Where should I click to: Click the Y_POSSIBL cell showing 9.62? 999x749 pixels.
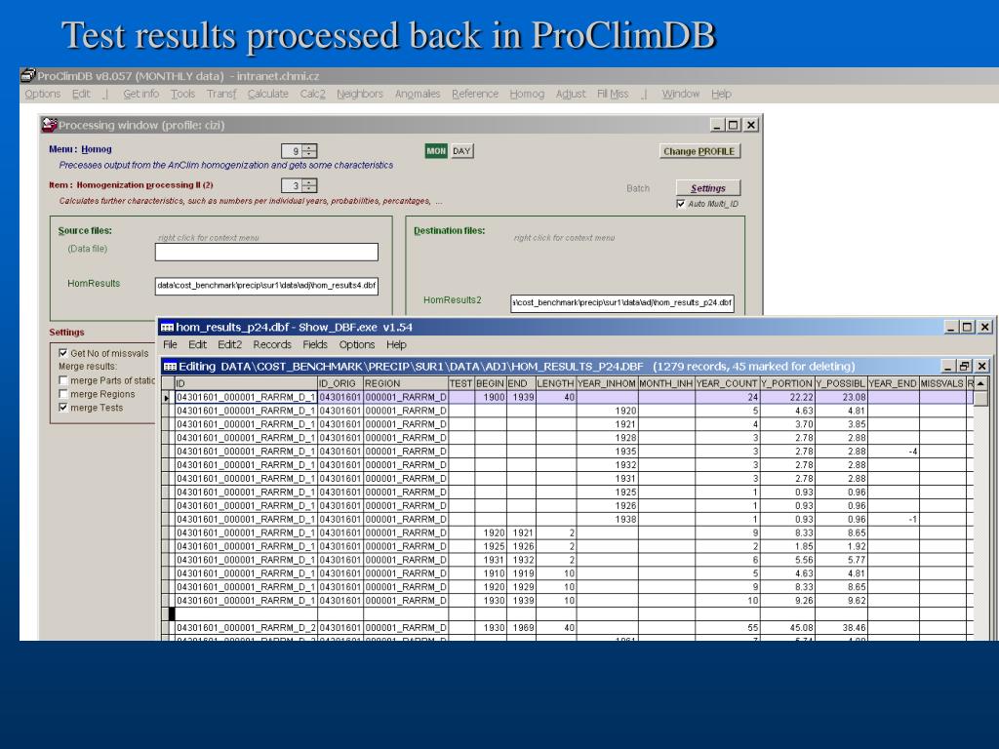[x=841, y=601]
